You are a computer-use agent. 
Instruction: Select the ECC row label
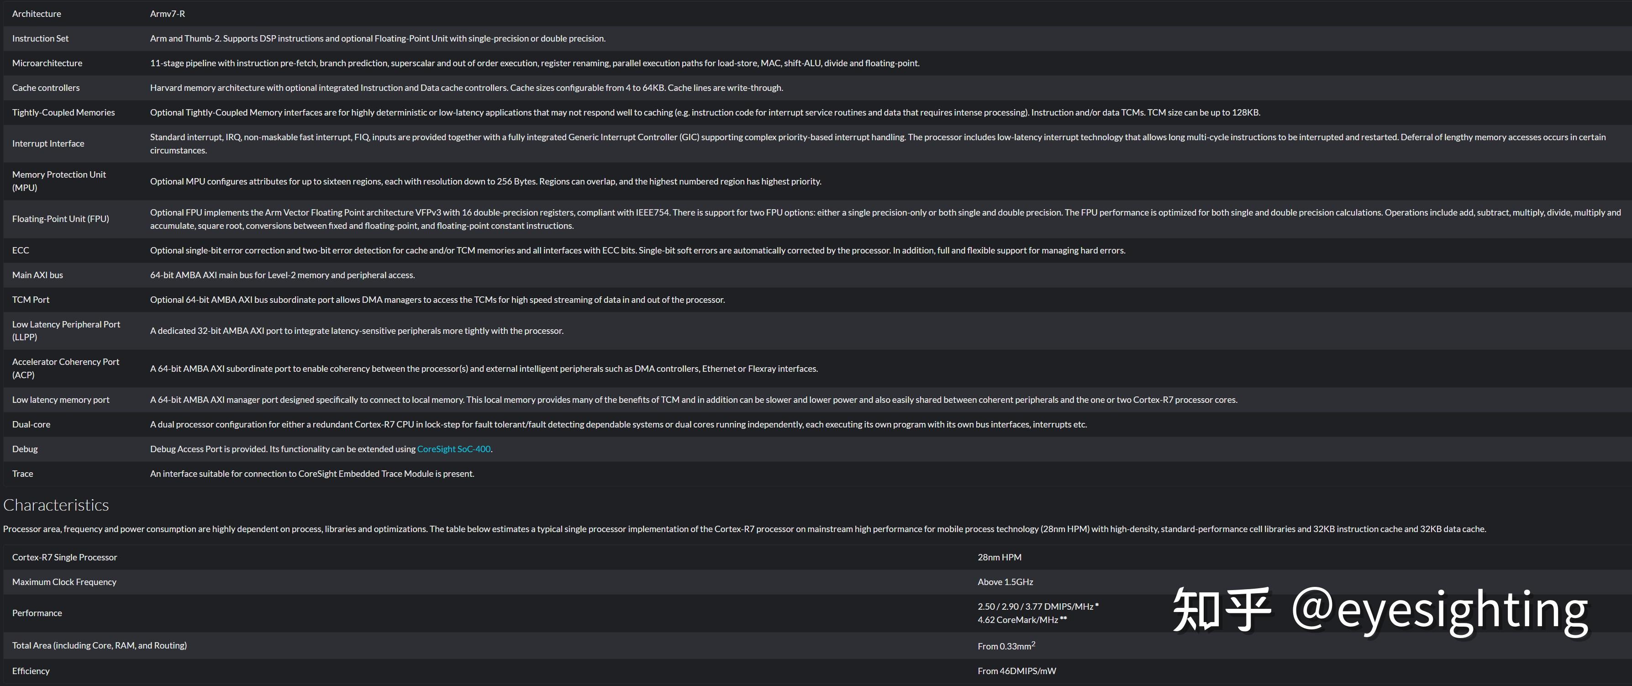coord(20,251)
